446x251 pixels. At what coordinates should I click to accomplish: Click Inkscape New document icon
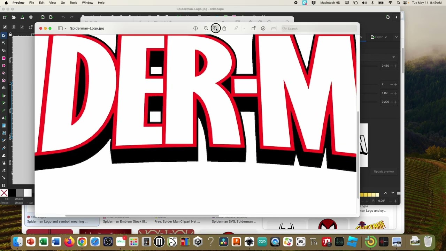(5, 17)
